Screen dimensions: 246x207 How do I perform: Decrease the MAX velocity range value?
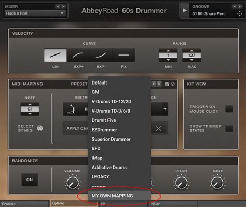pos(192,60)
